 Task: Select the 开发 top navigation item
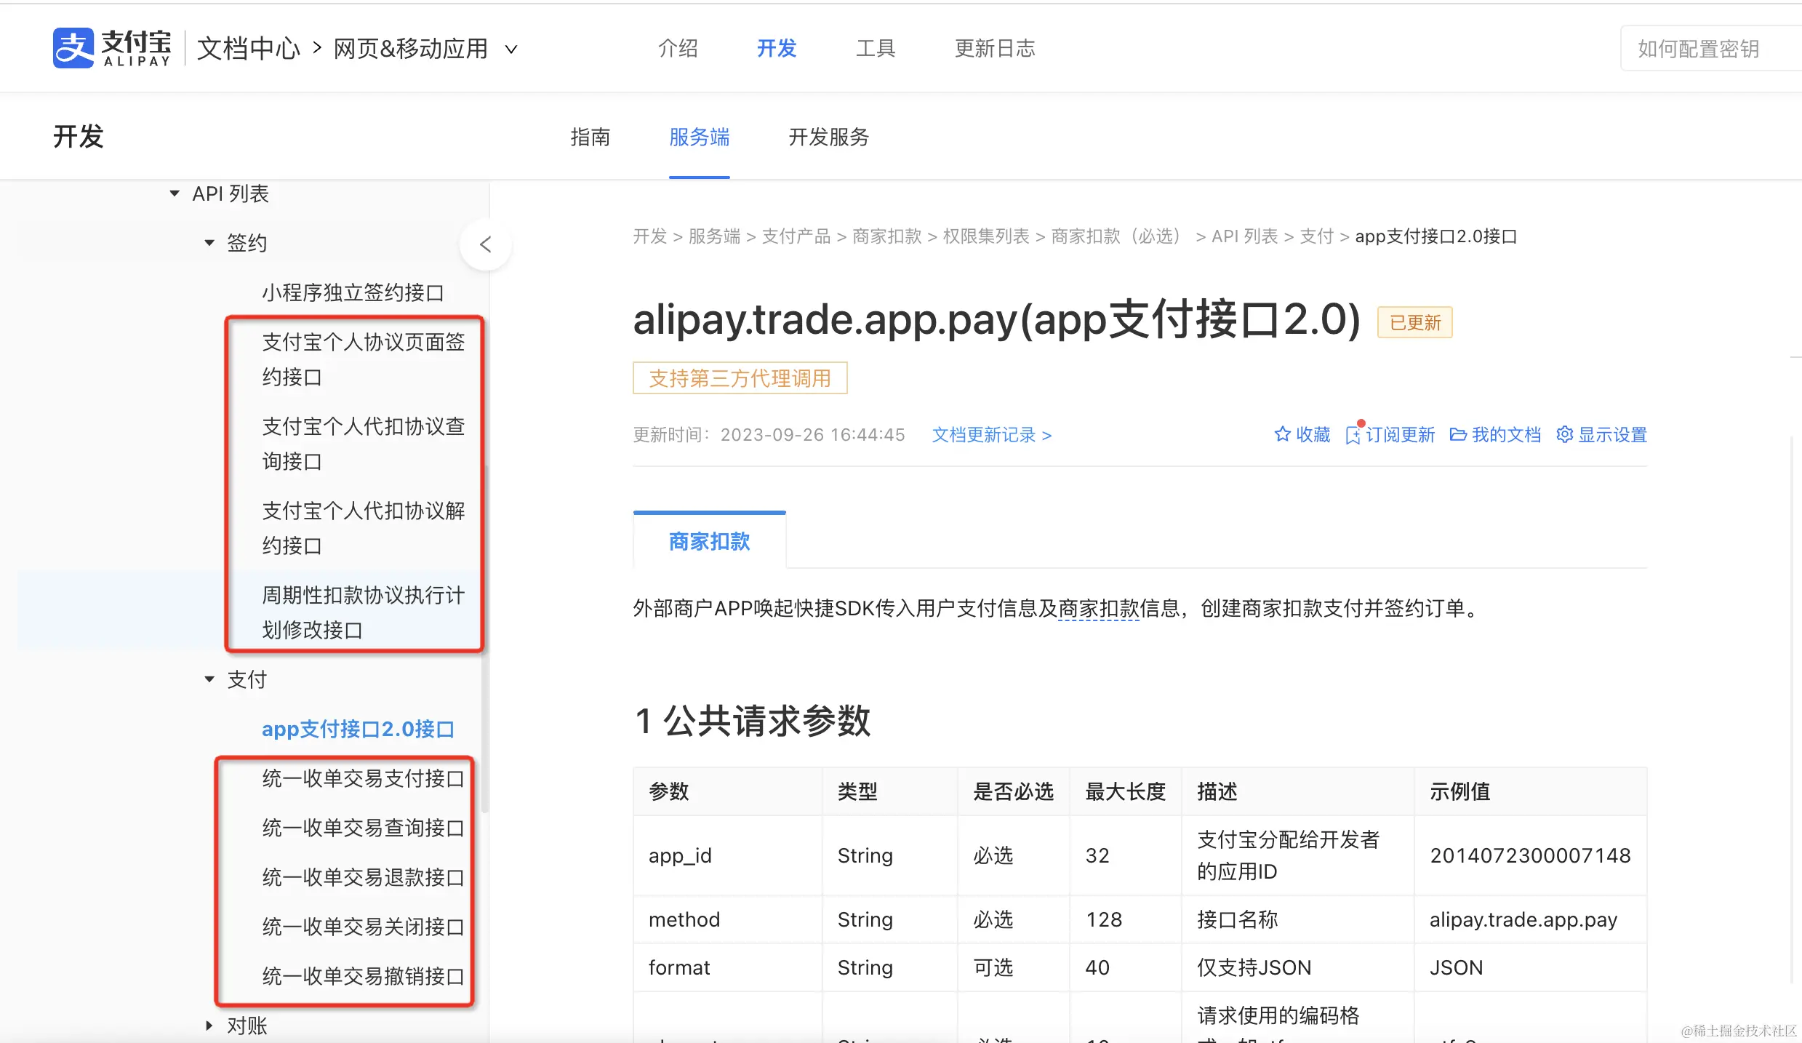point(777,48)
